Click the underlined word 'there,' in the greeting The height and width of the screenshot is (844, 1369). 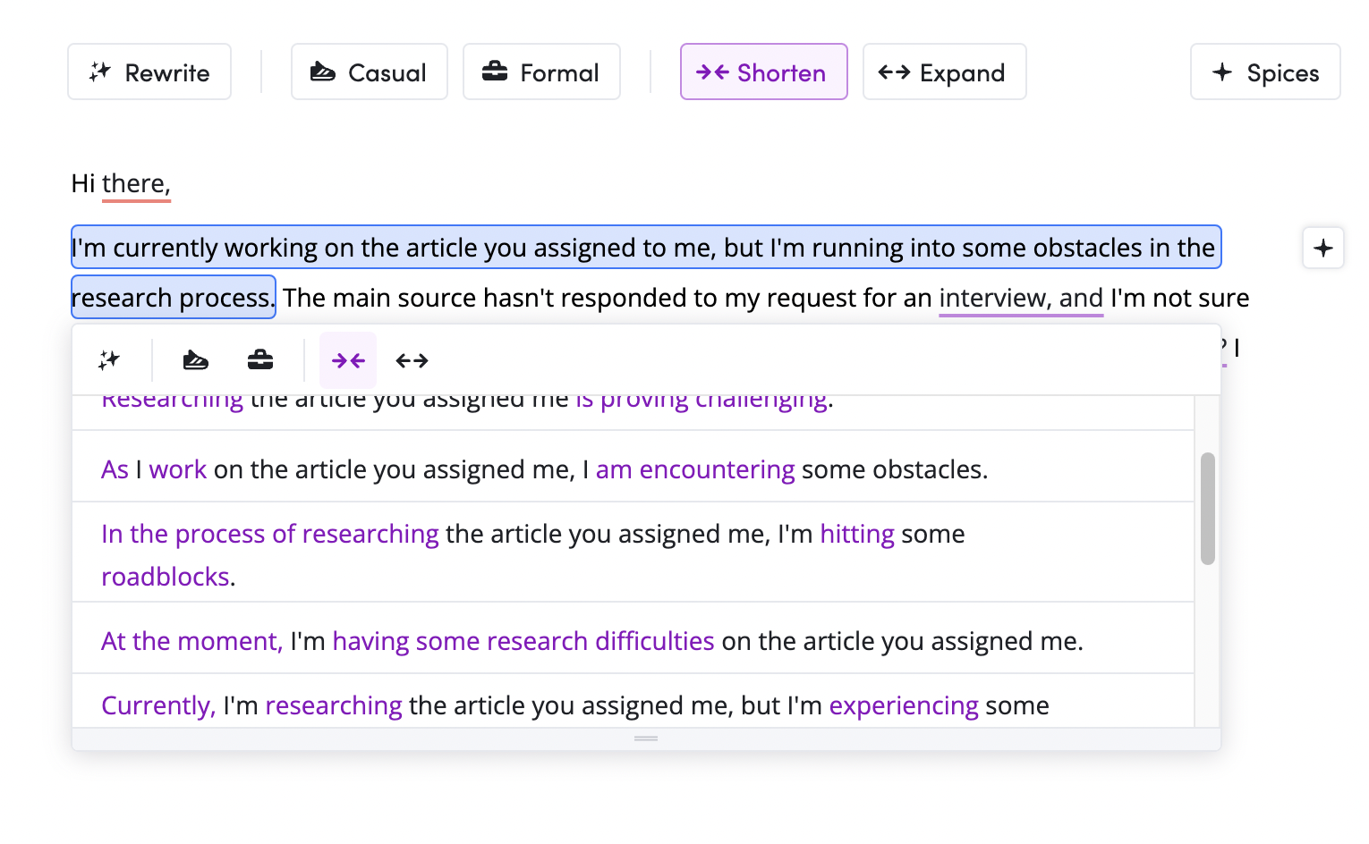(x=136, y=183)
